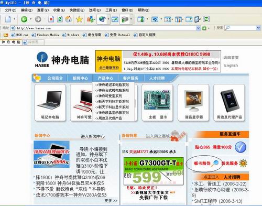The width and height of the screenshot is (262, 206).
Task: Click the 央视广告下载 link
Action: point(154,198)
